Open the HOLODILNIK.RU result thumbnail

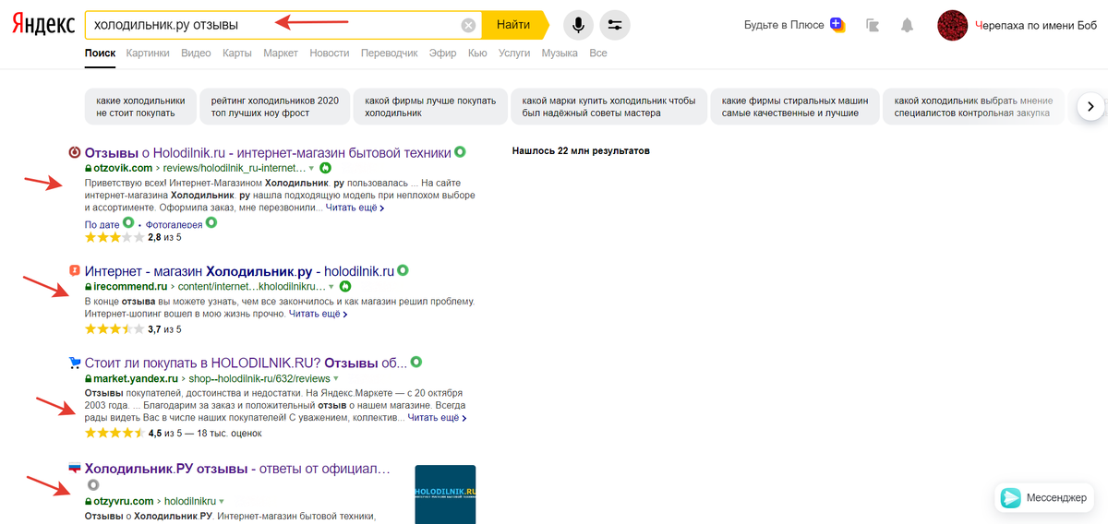(x=445, y=494)
